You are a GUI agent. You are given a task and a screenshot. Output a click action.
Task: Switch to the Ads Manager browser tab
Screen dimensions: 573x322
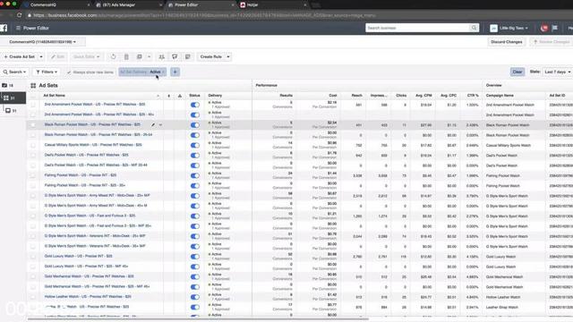[x=129, y=4]
